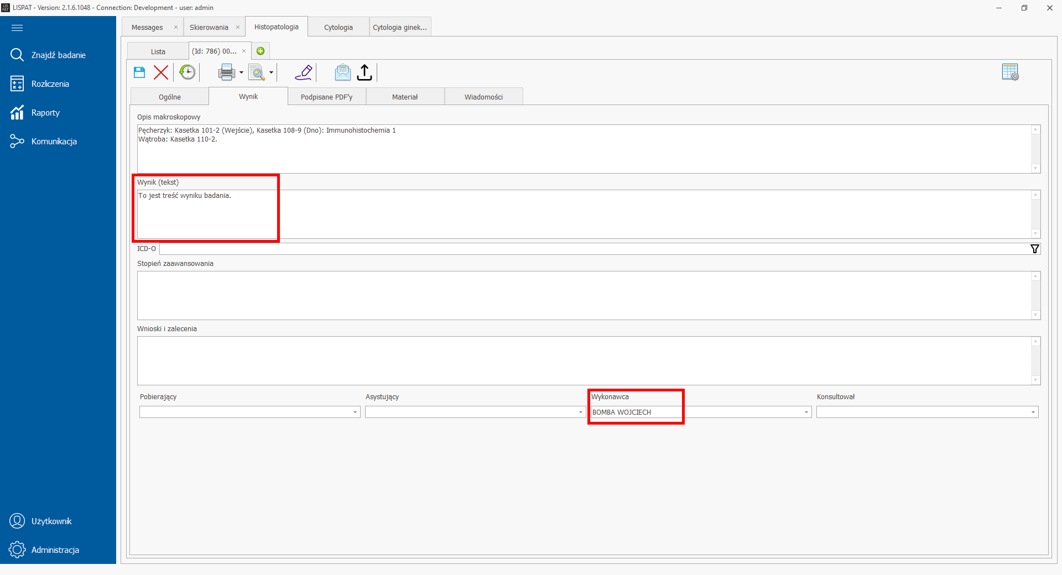Click the document preview magnifier icon
Image resolution: width=1062 pixels, height=575 pixels.
click(257, 72)
